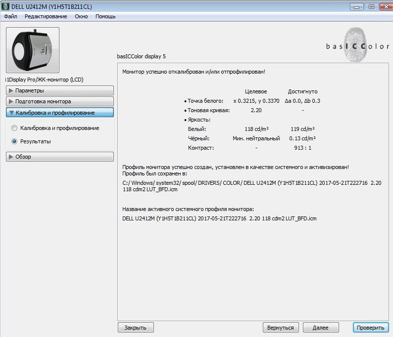Click the achieved 119 cd/m² white brightness
Screen dimensions: 393x337
[302, 129]
